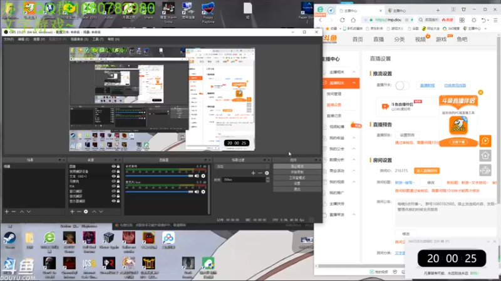Open the transition type dropdown in OBS

pos(242,167)
